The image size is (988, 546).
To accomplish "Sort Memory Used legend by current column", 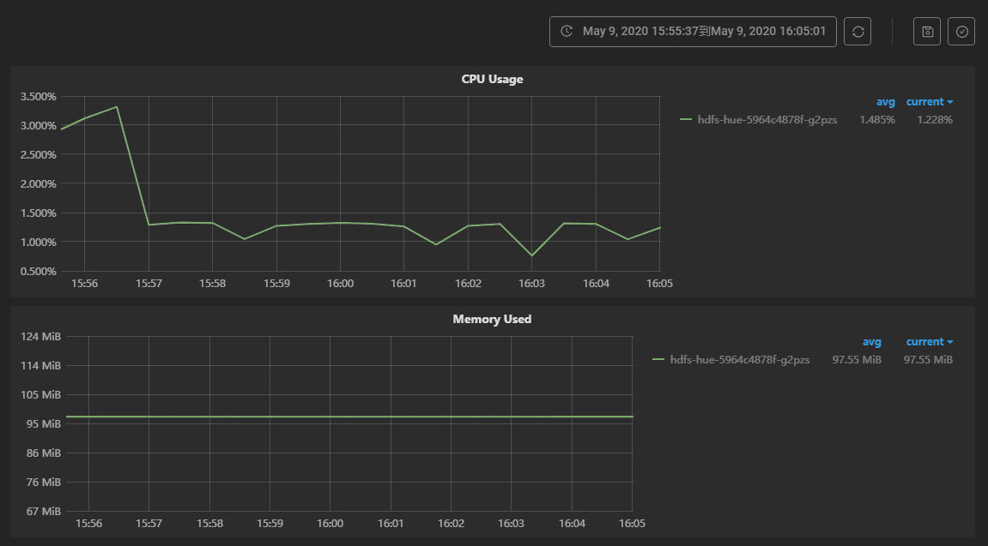I will point(929,342).
